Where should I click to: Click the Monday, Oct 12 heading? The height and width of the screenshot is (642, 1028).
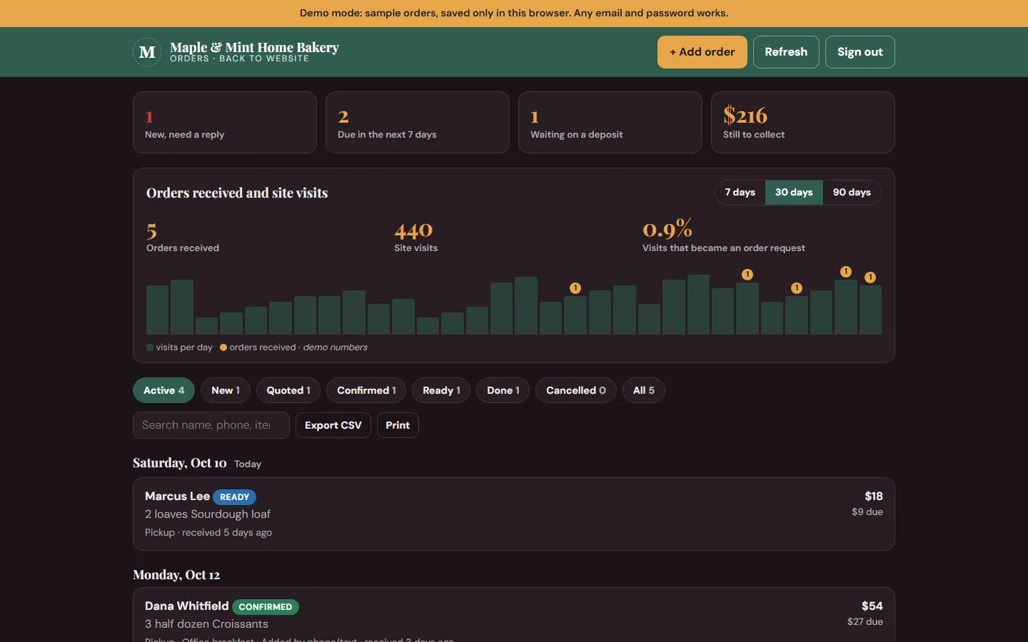[x=176, y=575]
